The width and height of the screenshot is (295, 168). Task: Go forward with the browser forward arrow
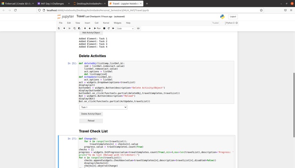tap(10, 10)
